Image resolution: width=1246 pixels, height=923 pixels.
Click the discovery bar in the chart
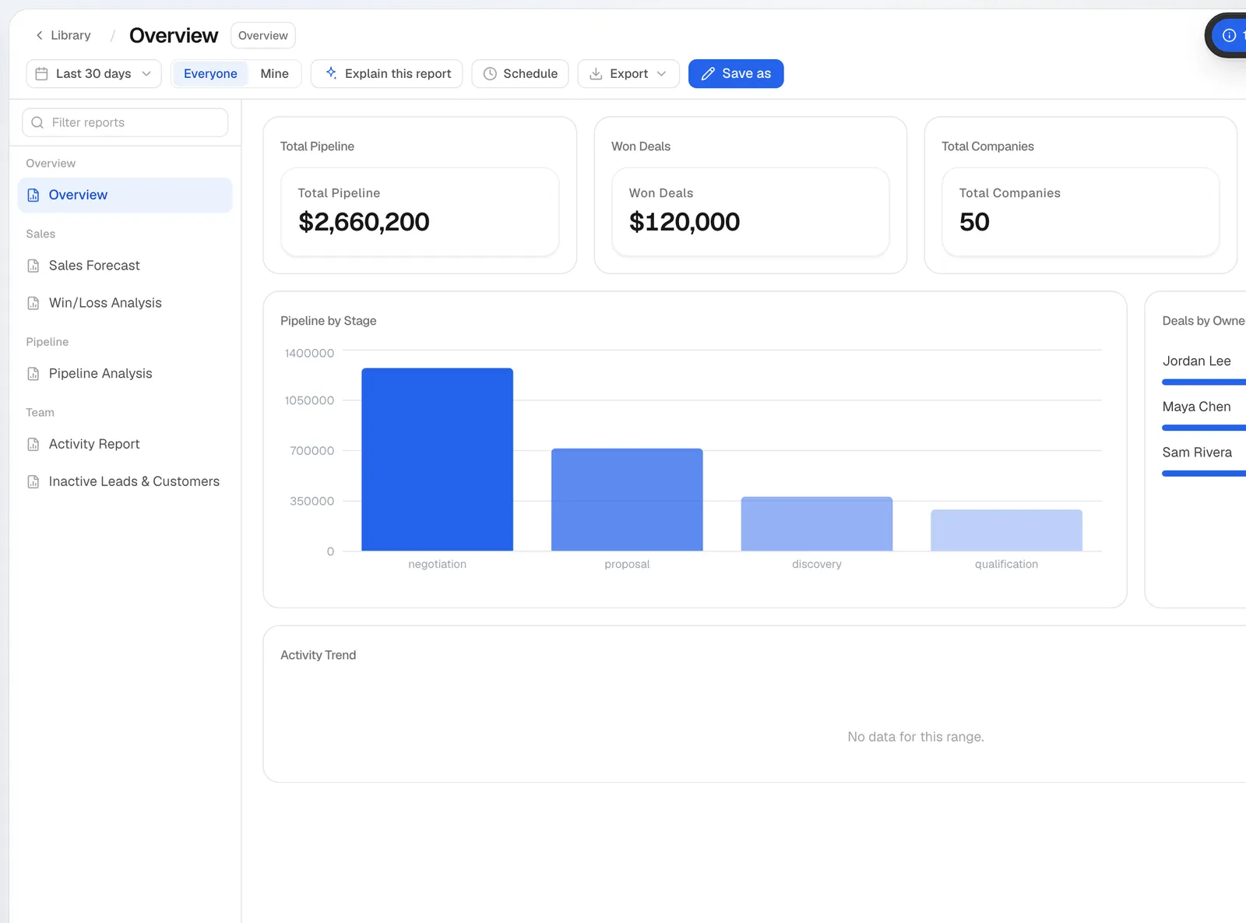pyautogui.click(x=817, y=523)
